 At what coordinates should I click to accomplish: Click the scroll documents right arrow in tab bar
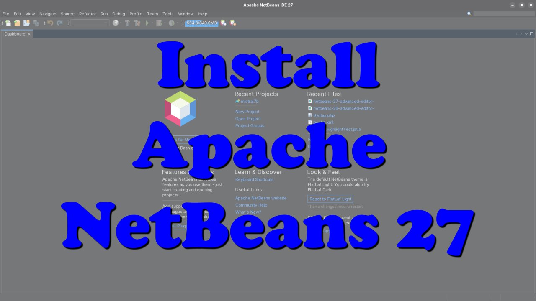521,34
